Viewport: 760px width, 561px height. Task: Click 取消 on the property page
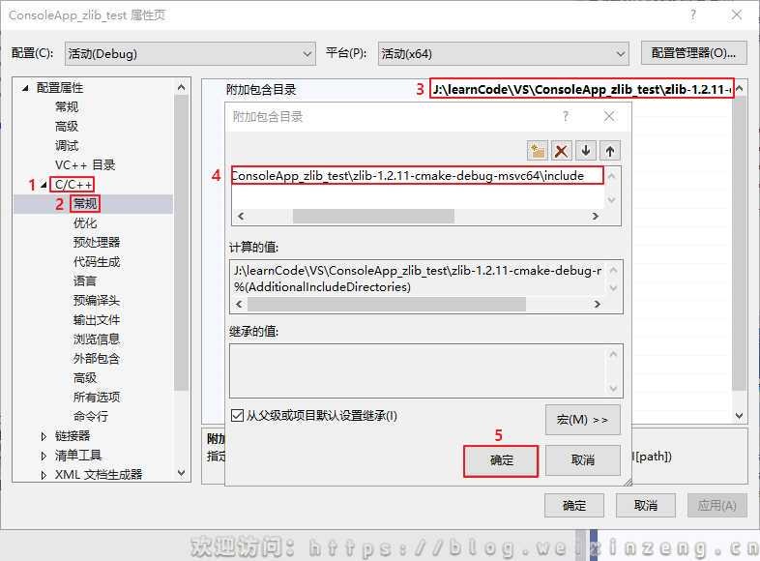(646, 506)
